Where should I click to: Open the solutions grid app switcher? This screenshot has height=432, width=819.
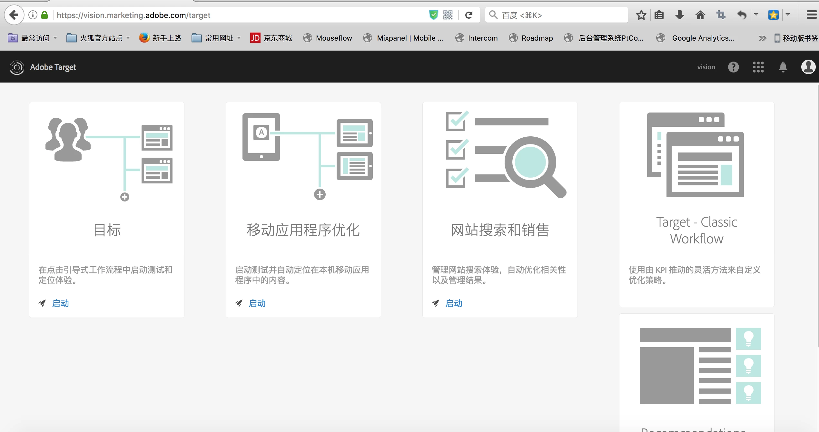[758, 67]
